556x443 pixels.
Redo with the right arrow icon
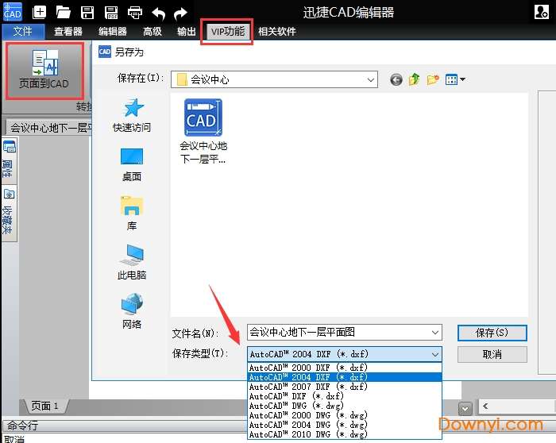click(181, 13)
